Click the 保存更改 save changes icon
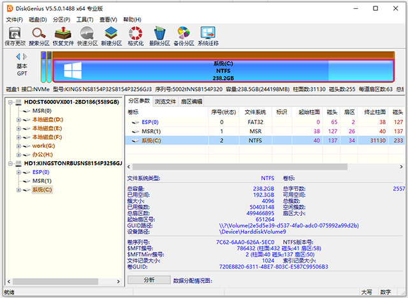This screenshot has height=298, width=408. coord(15,36)
